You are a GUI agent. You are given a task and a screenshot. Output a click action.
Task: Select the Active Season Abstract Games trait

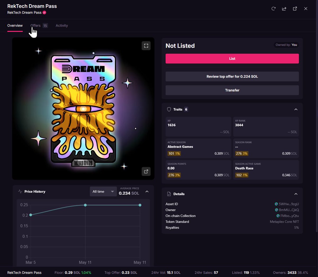coord(198,148)
